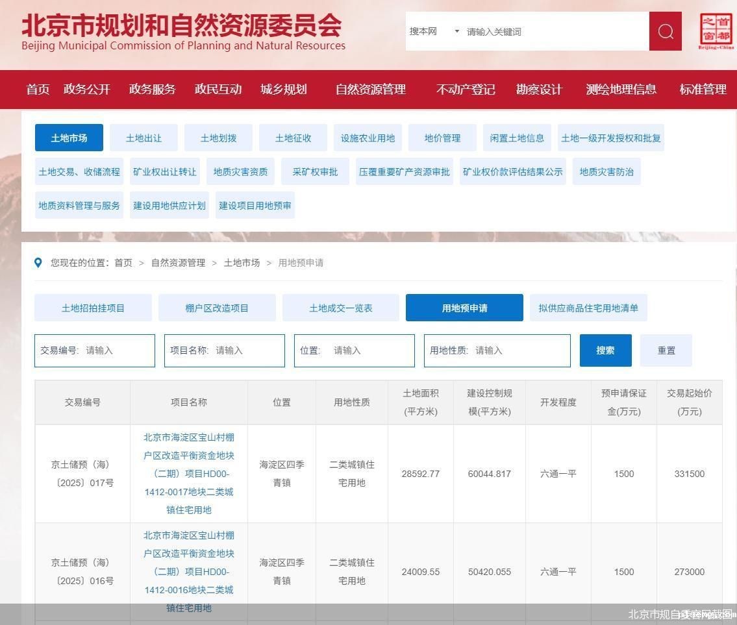Click the search magnifier icon
Image resolution: width=737 pixels, height=625 pixels.
pos(664,31)
